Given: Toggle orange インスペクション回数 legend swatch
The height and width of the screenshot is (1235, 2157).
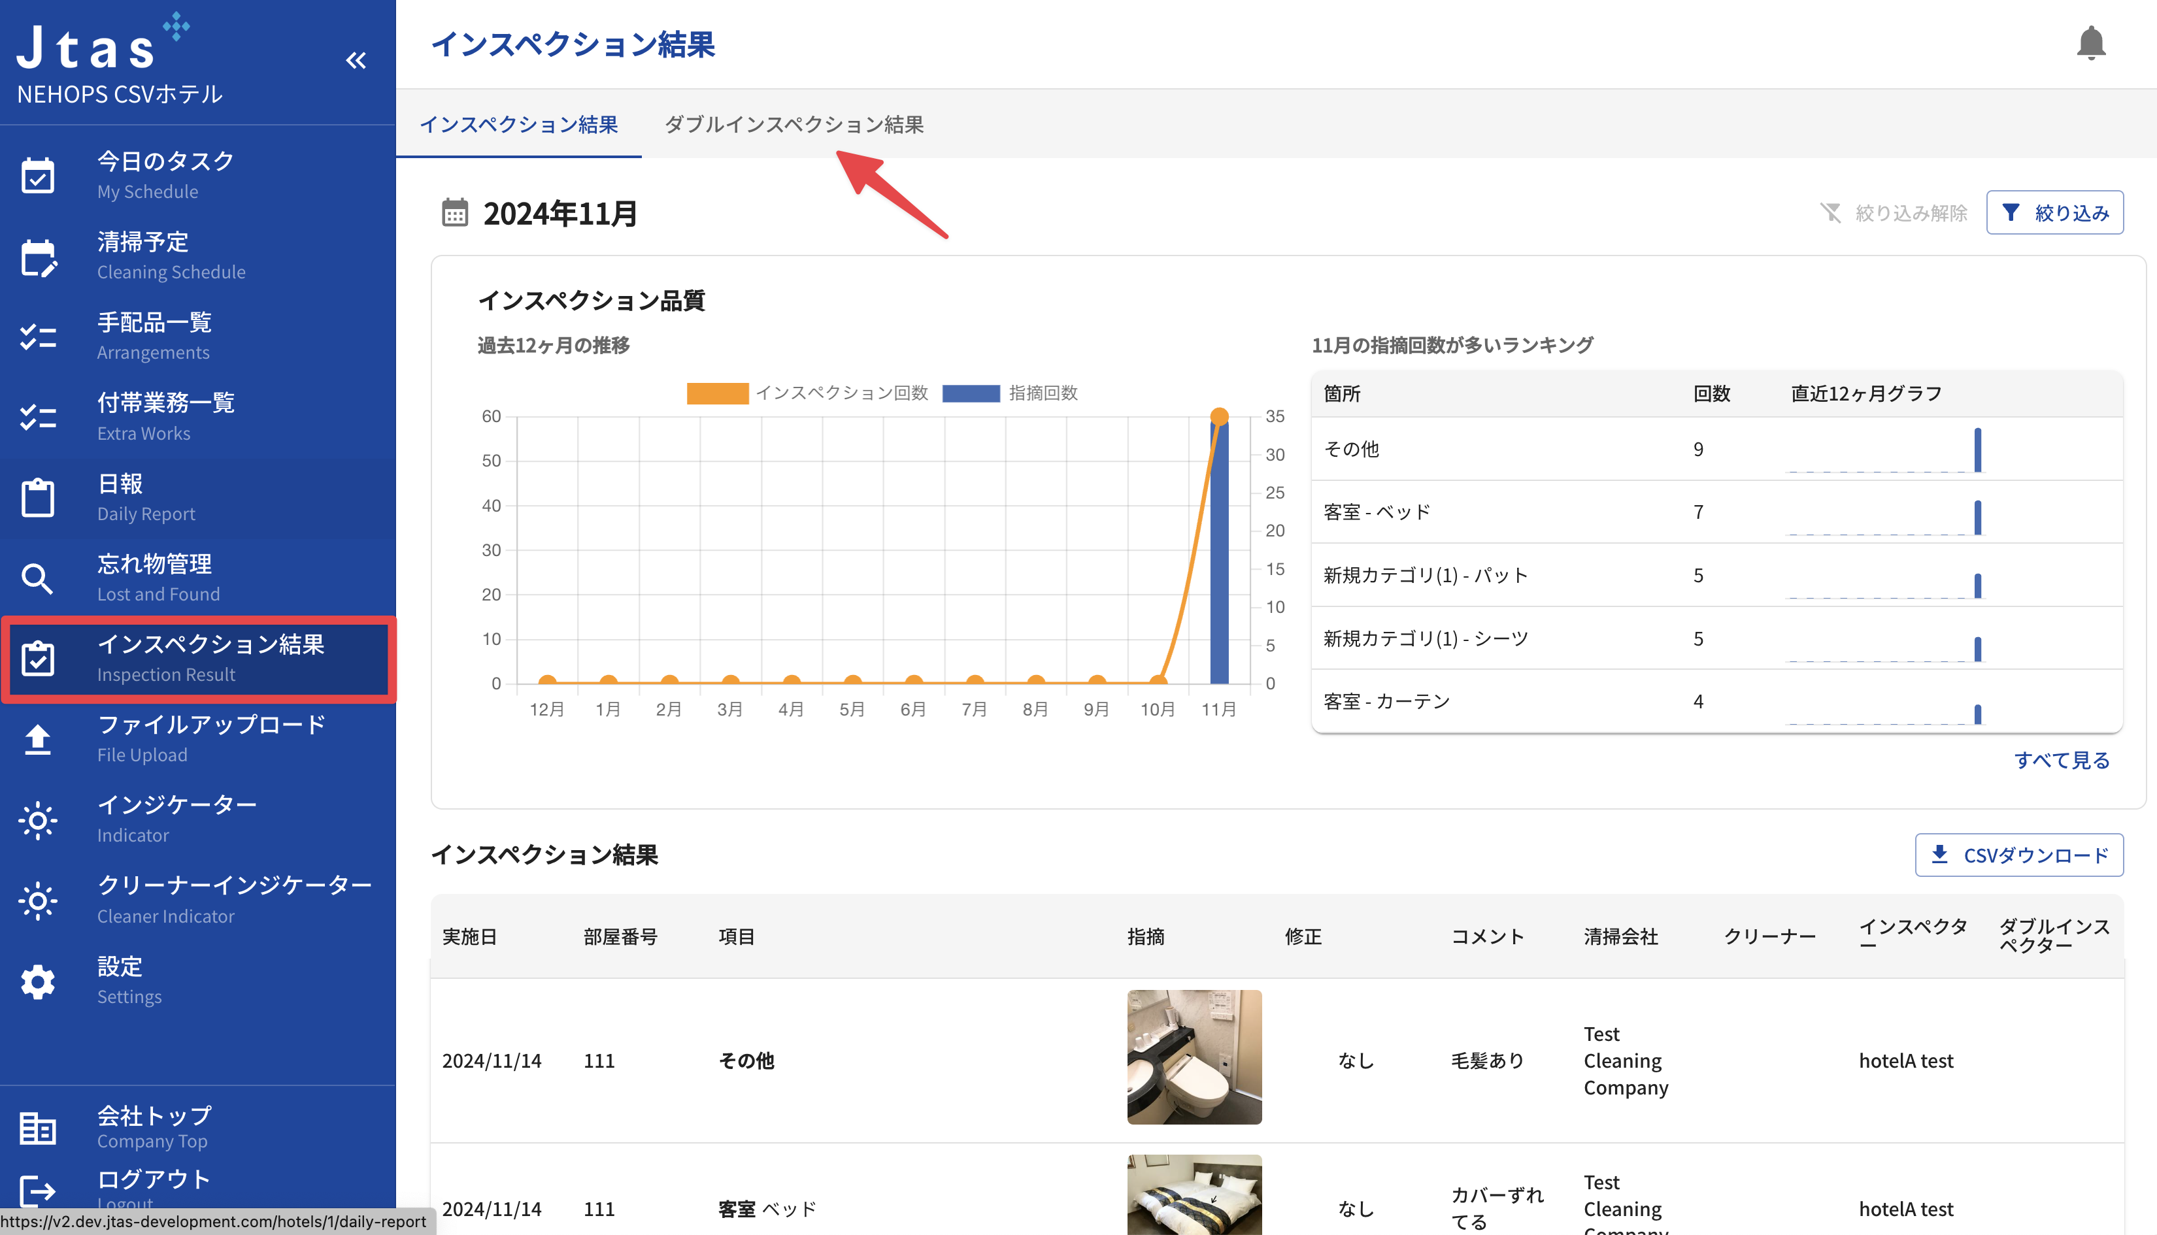Looking at the screenshot, I should click(718, 393).
